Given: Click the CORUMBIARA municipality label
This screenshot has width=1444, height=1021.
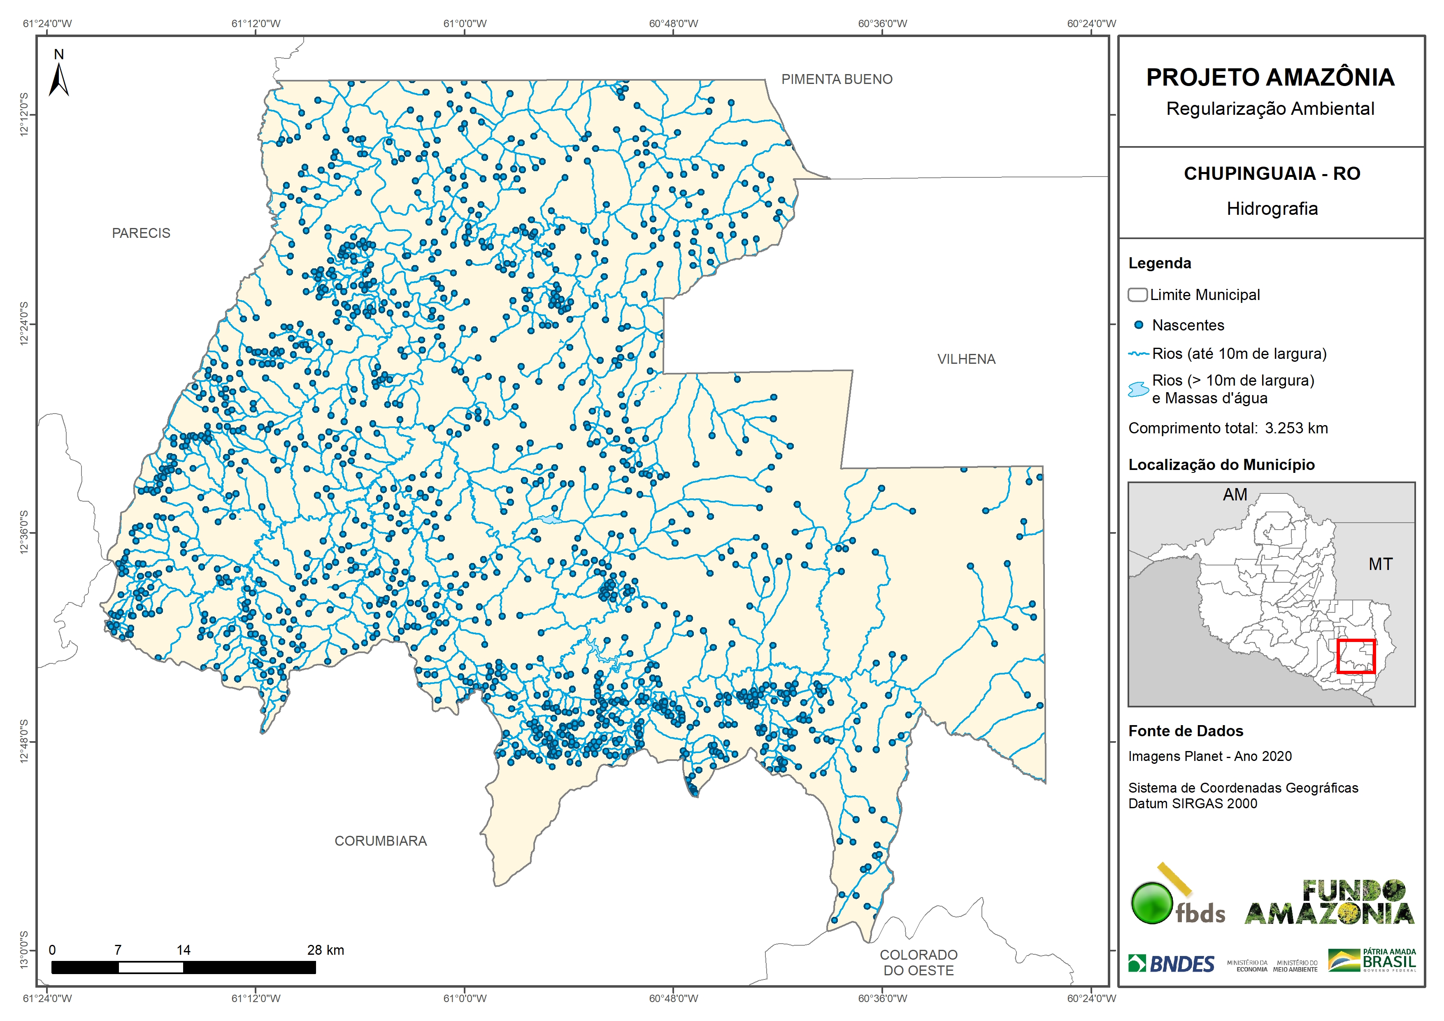Looking at the screenshot, I should click(x=381, y=841).
